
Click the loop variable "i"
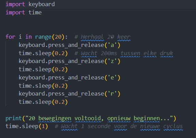click(x=20, y=37)
